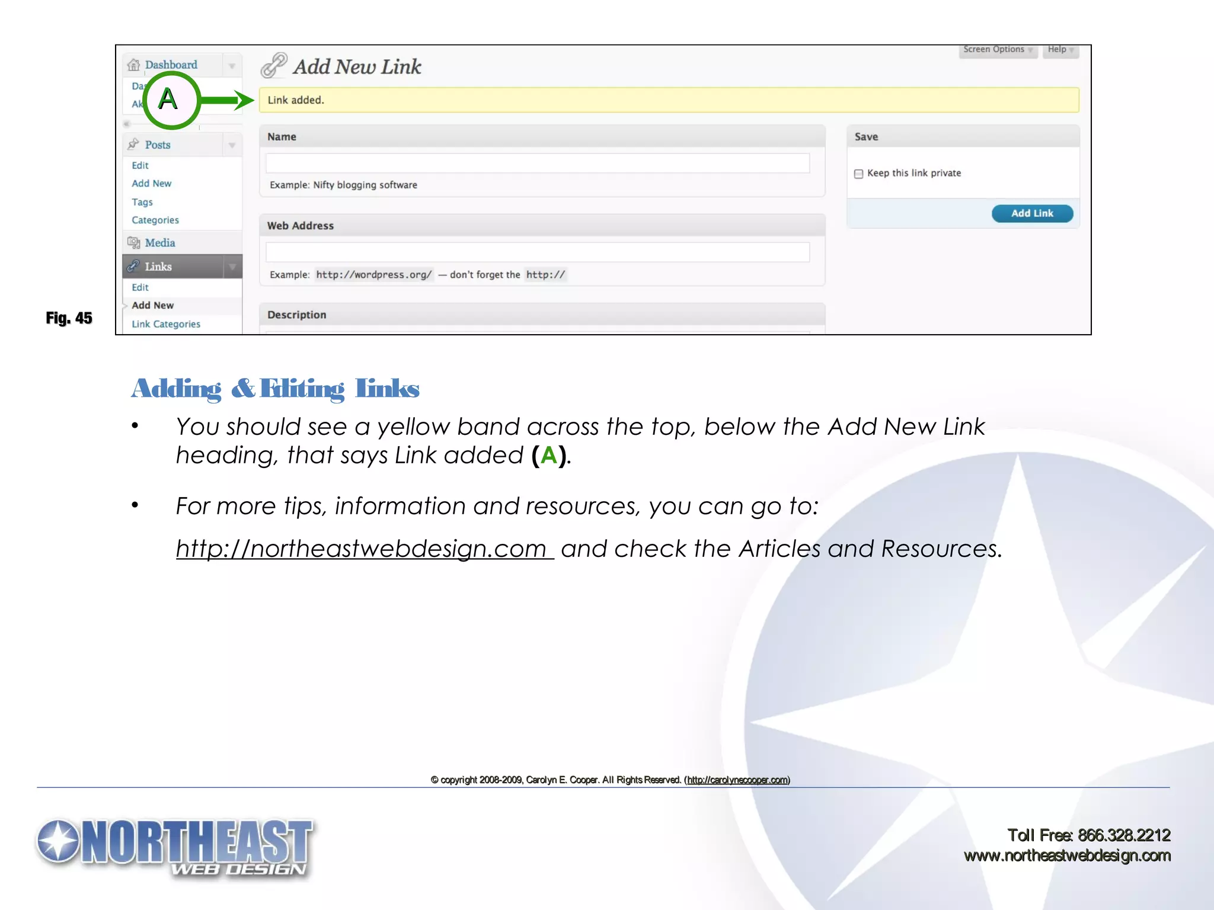Image resolution: width=1214 pixels, height=910 pixels.
Task: Collapse the Posts menu arrow
Action: (x=232, y=145)
